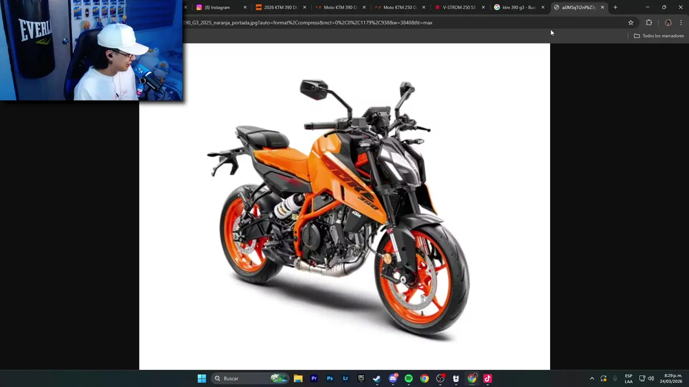This screenshot has height=387, width=689.
Task: Close the V-STROM 250 SX tab
Action: point(483,8)
